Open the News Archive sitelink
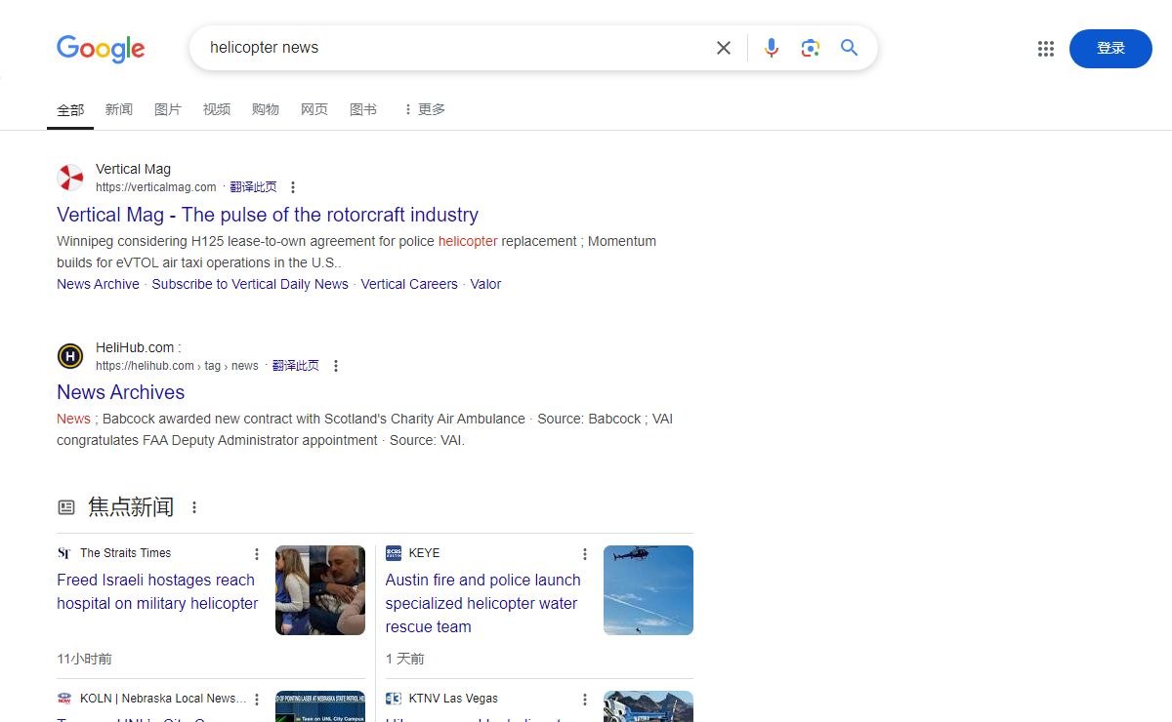Image resolution: width=1172 pixels, height=722 pixels. [x=98, y=284]
